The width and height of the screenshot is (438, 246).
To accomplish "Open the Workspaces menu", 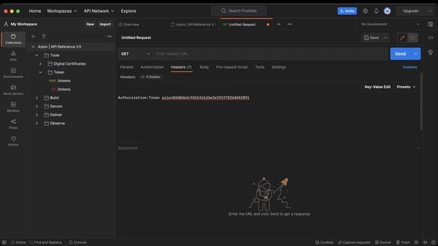I will (x=62, y=11).
